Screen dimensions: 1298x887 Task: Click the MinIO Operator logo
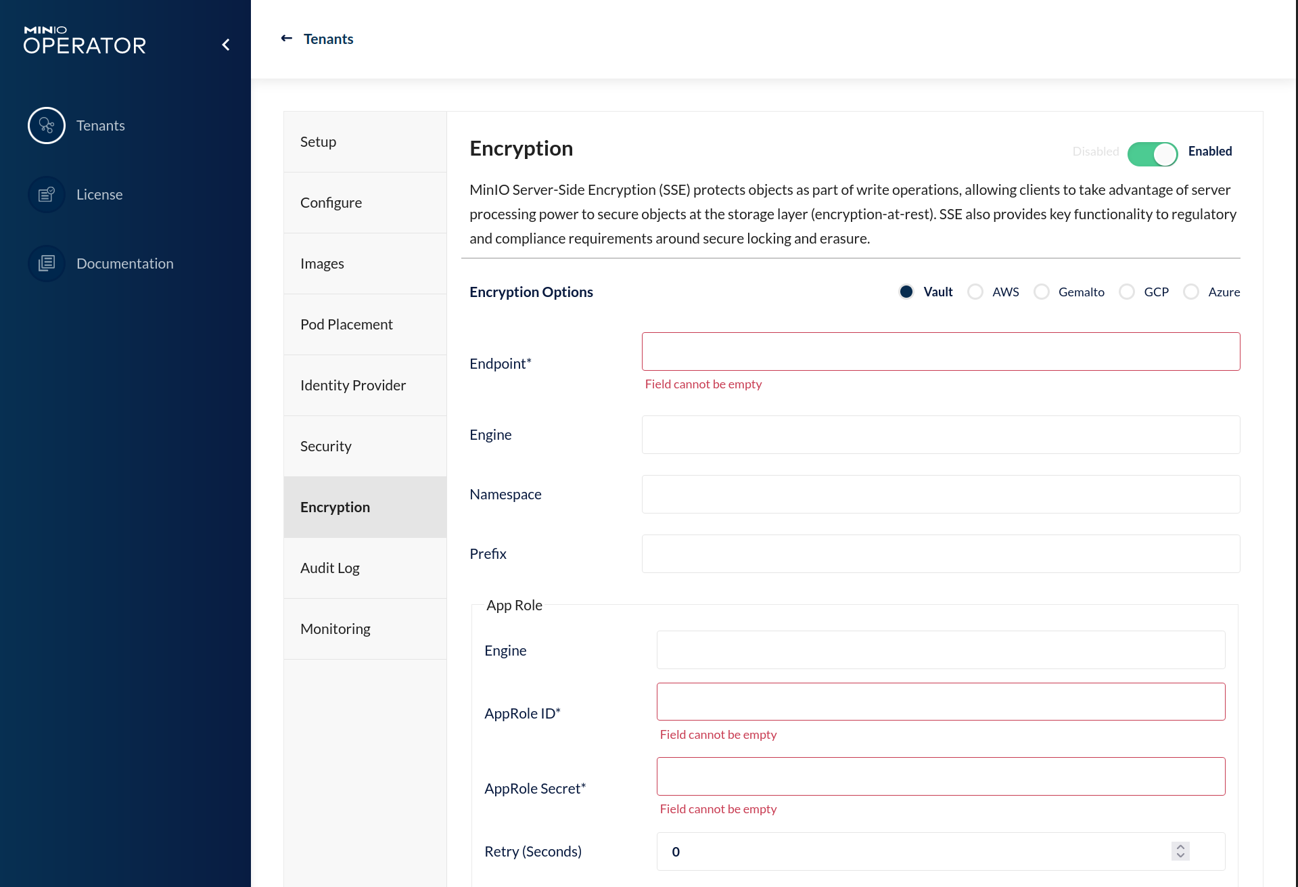(x=85, y=41)
